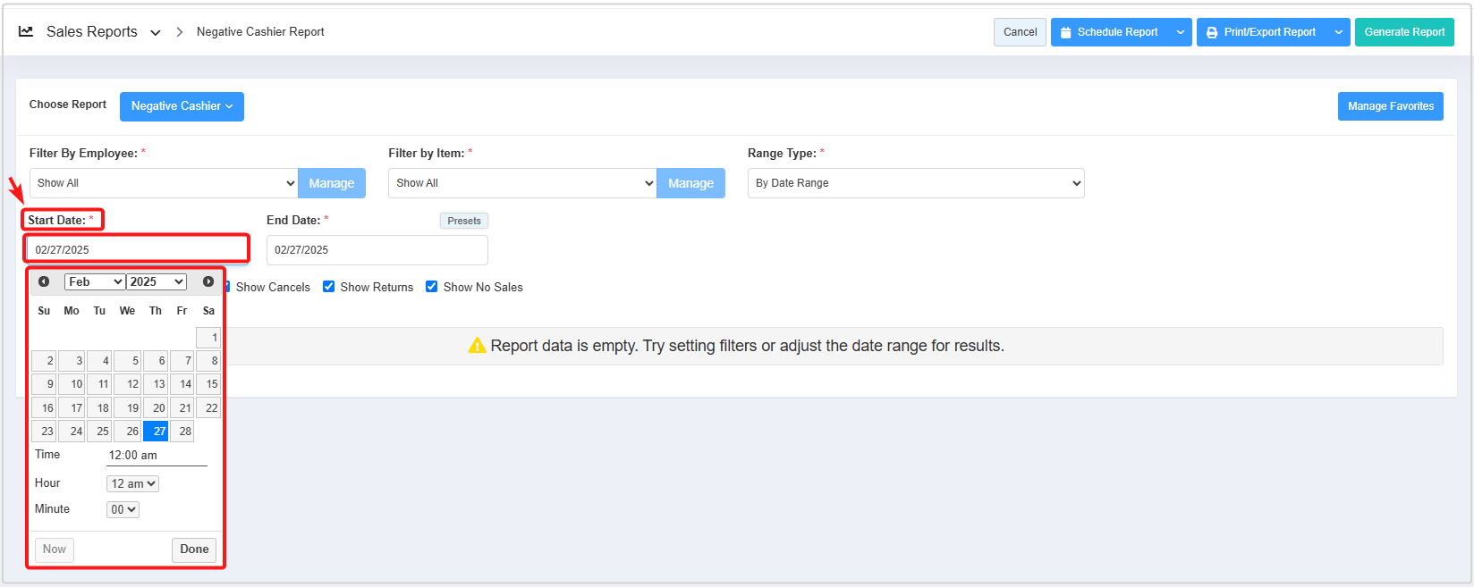Expand the Print/Export Report arrow menu
This screenshot has height=587, width=1474.
pos(1339,32)
